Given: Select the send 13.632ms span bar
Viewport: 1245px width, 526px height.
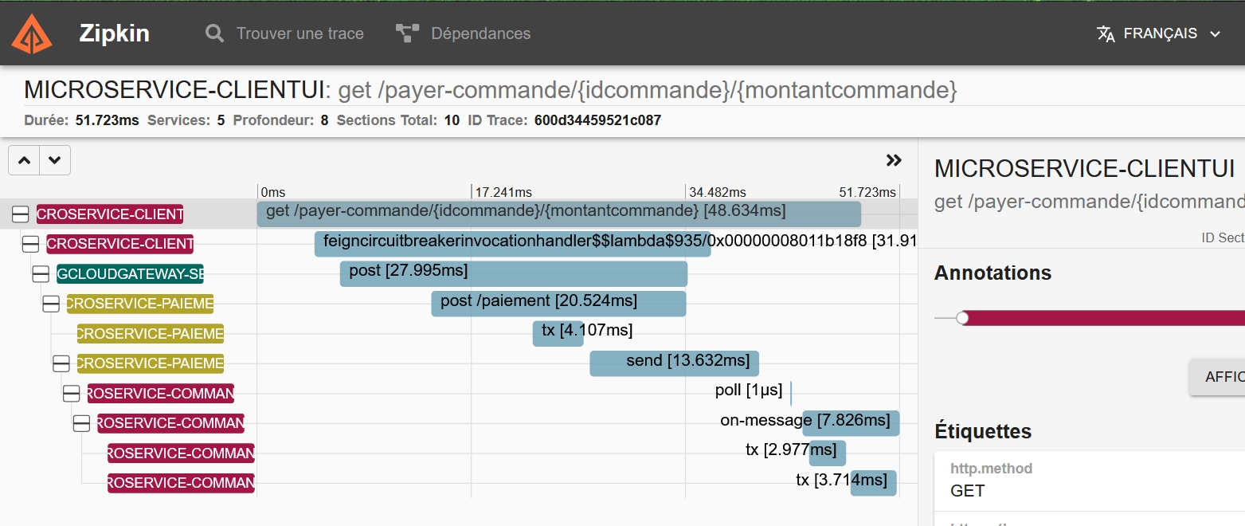Looking at the screenshot, I should 674,363.
